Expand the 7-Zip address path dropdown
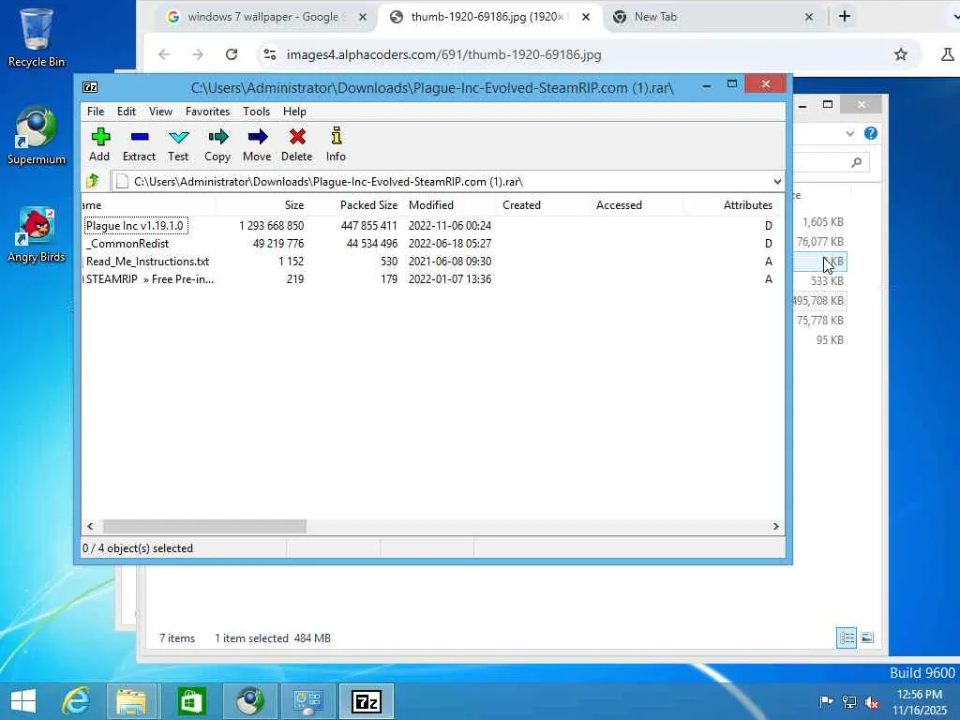 point(777,182)
